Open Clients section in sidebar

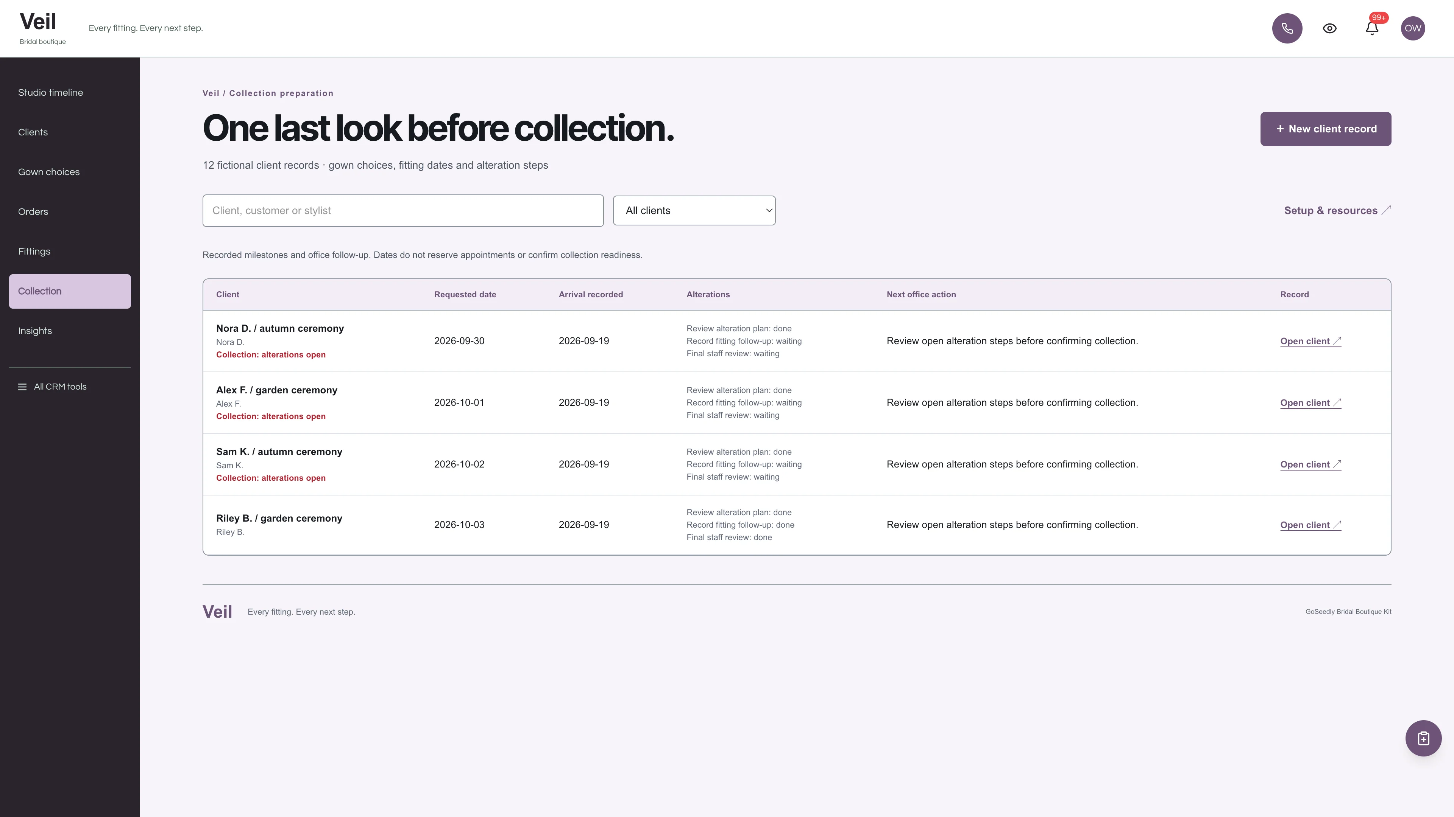(x=70, y=132)
